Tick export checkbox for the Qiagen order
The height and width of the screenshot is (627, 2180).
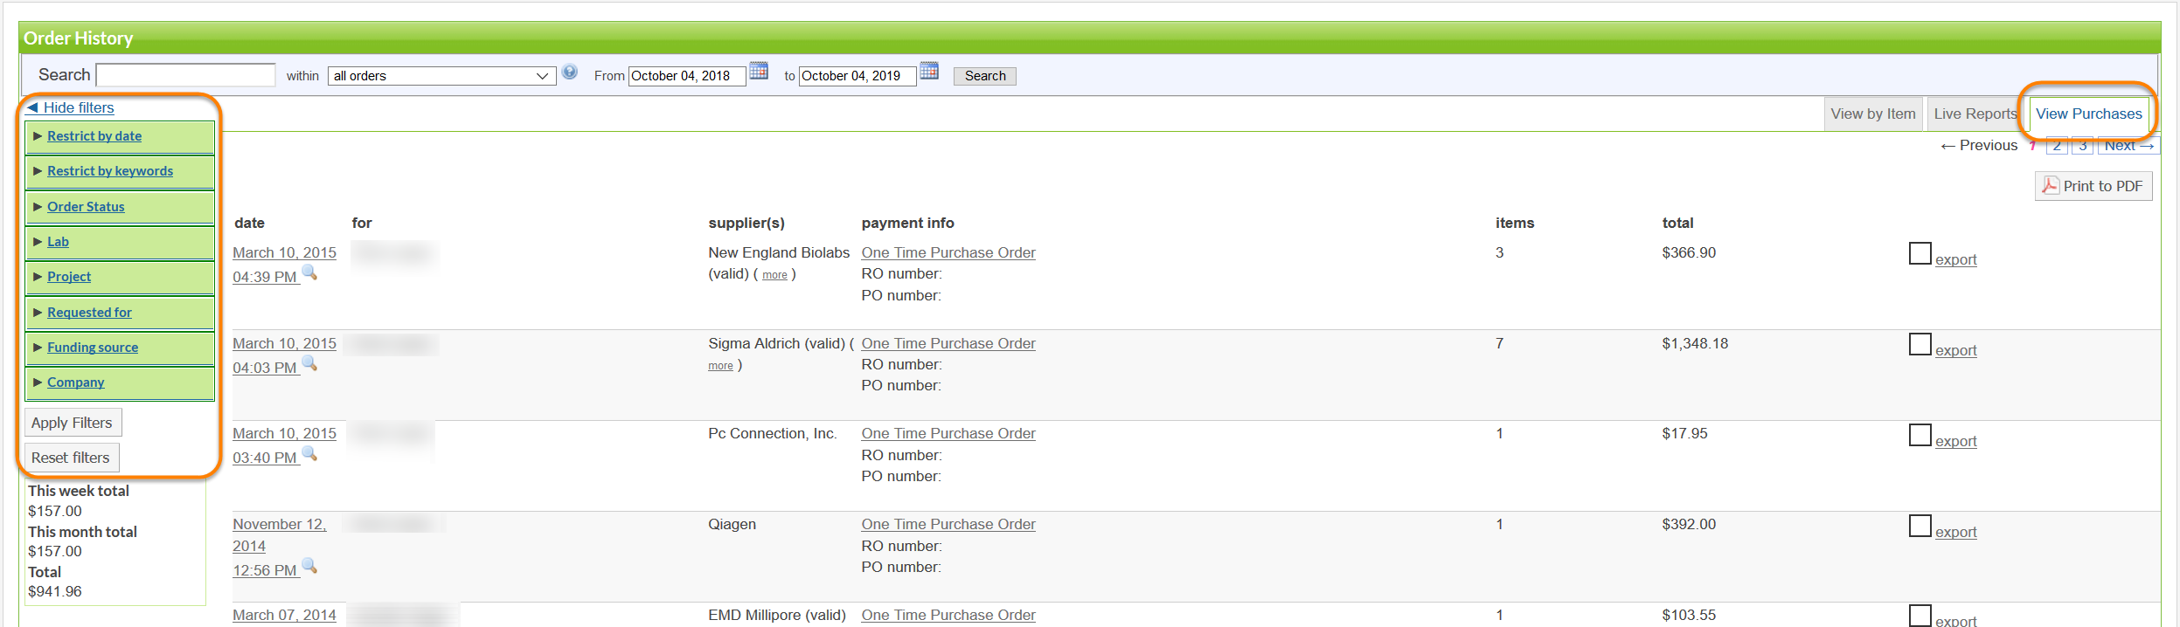[1920, 527]
